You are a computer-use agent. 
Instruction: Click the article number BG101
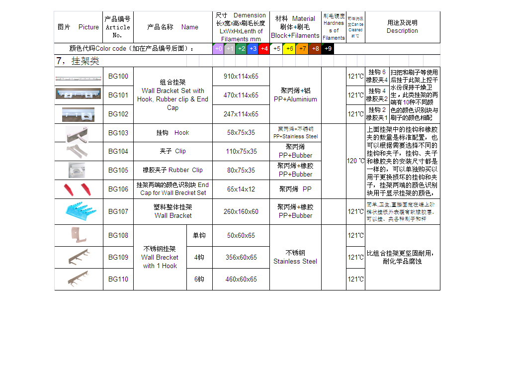(118, 95)
